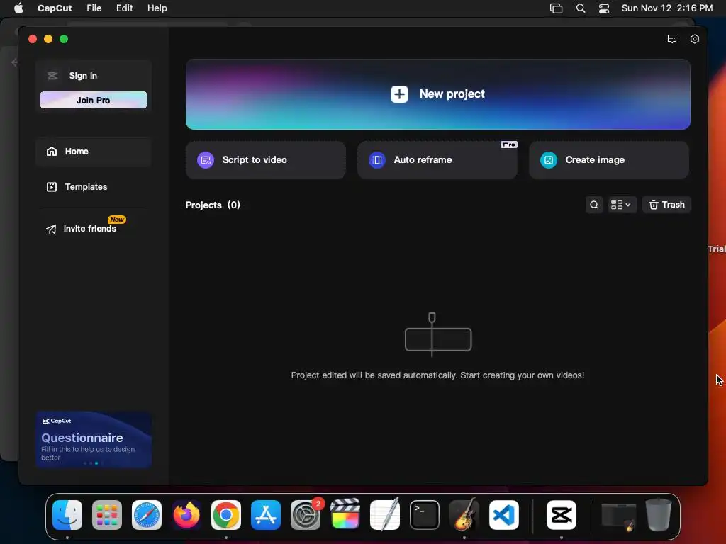Click the Spotlight search icon in the menu bar

[x=580, y=8]
